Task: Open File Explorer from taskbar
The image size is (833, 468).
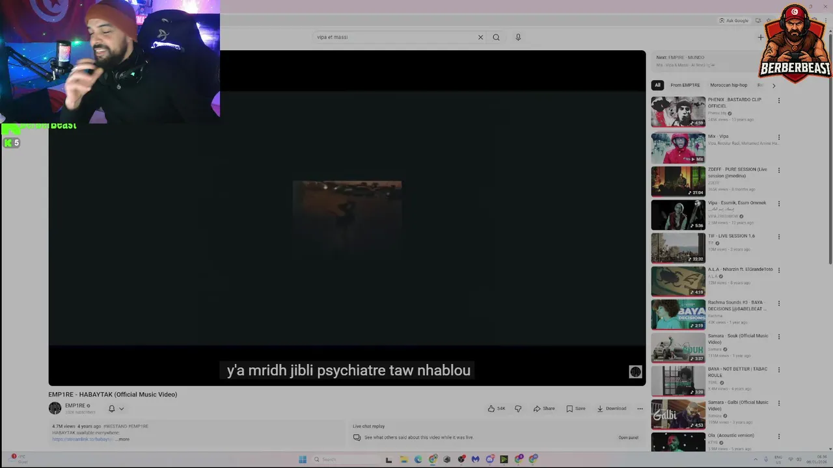Action: (x=403, y=459)
